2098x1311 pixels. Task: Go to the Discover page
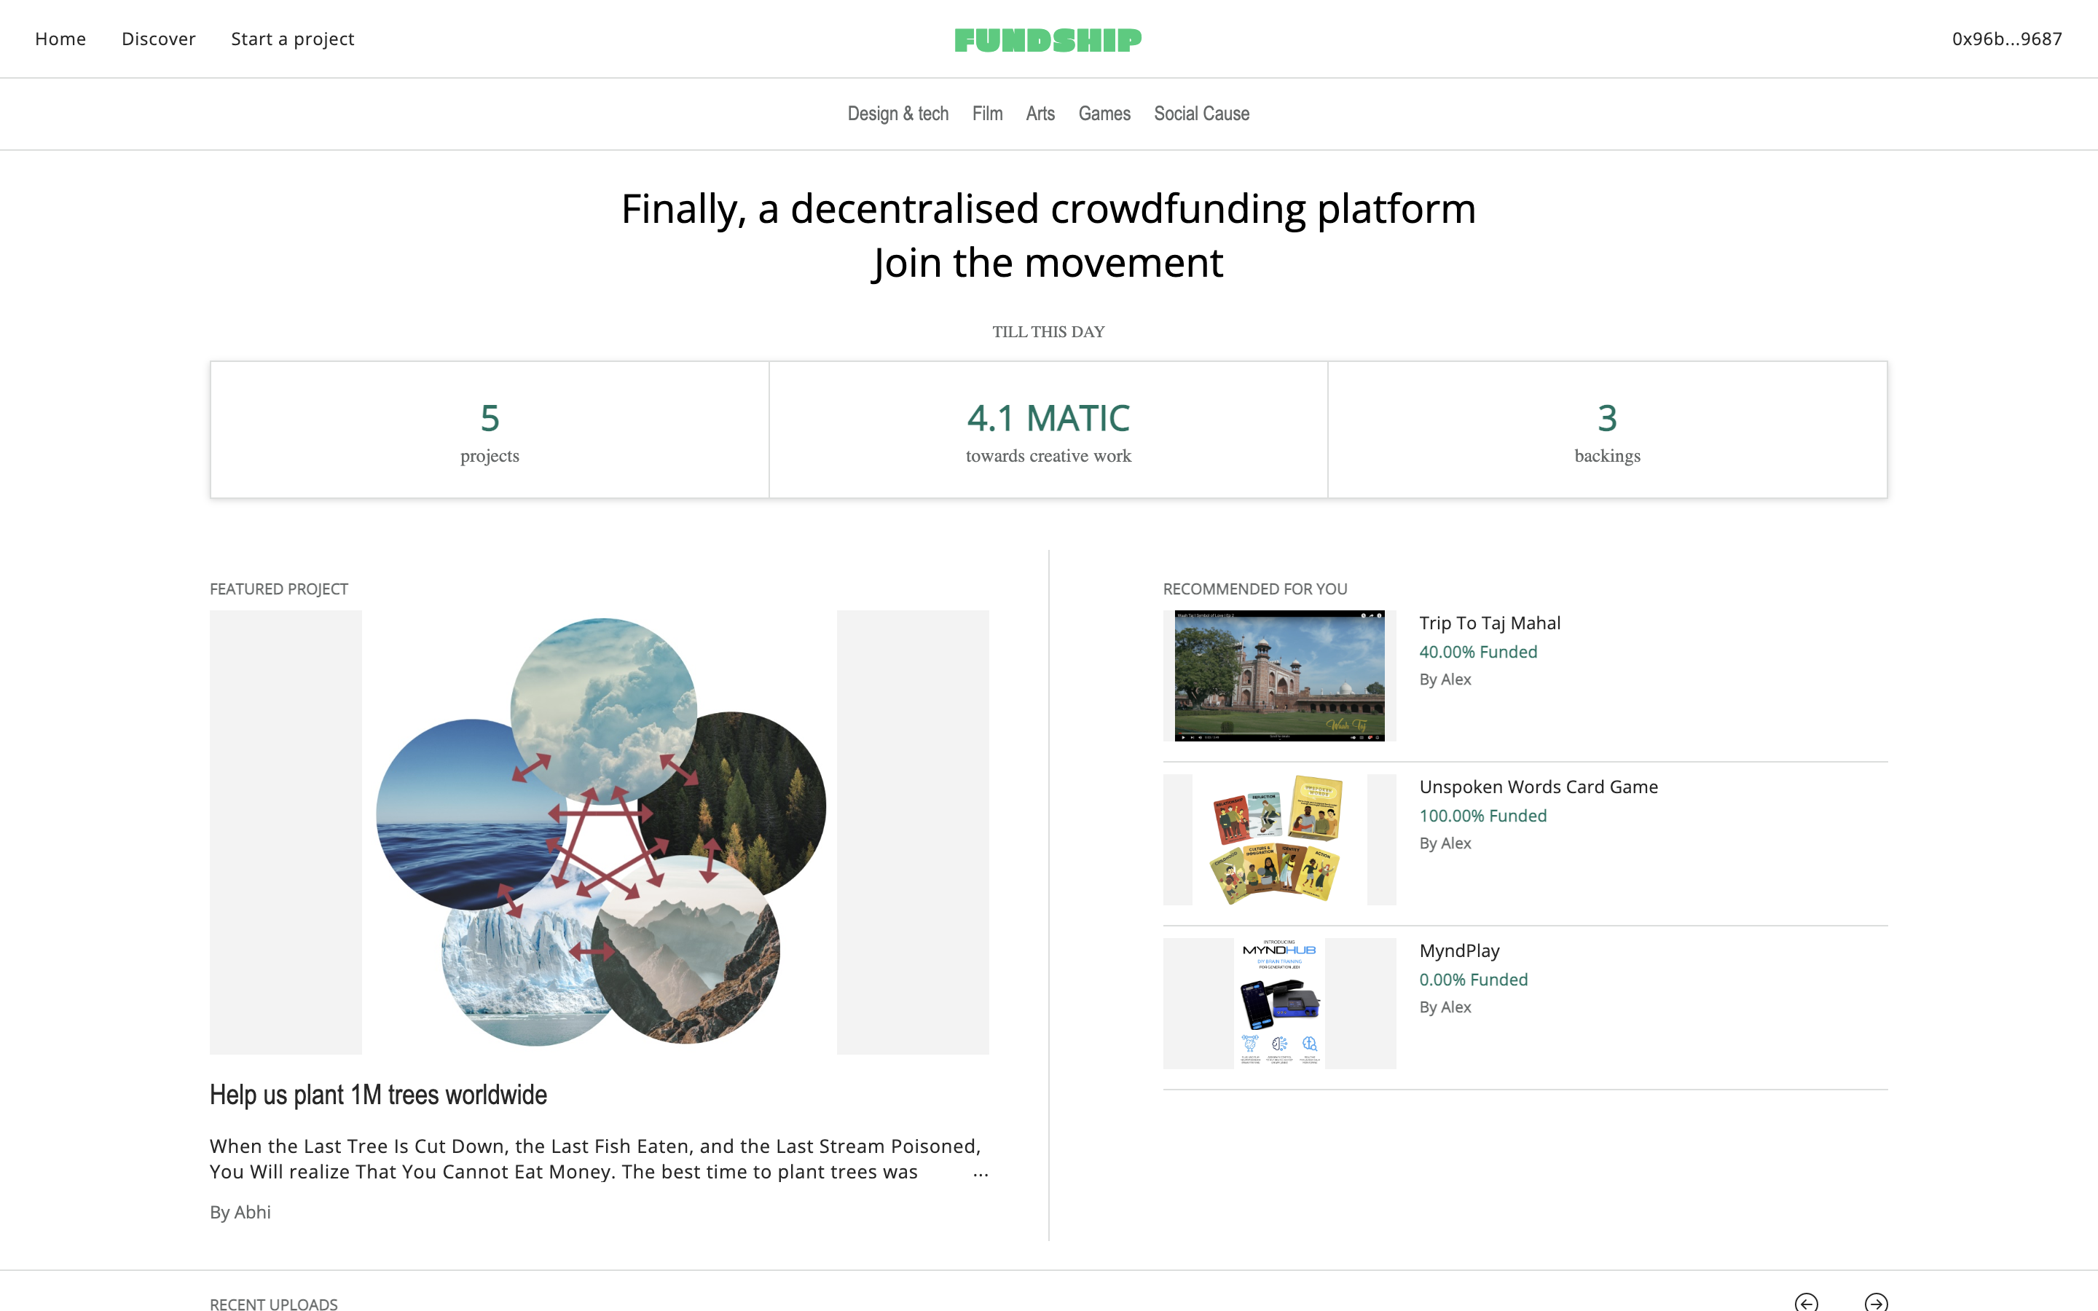[159, 39]
